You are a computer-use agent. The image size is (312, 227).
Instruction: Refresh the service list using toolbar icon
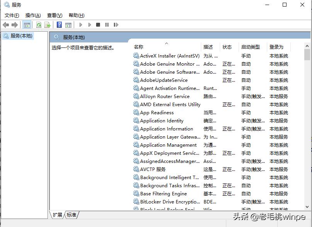coord(39,25)
